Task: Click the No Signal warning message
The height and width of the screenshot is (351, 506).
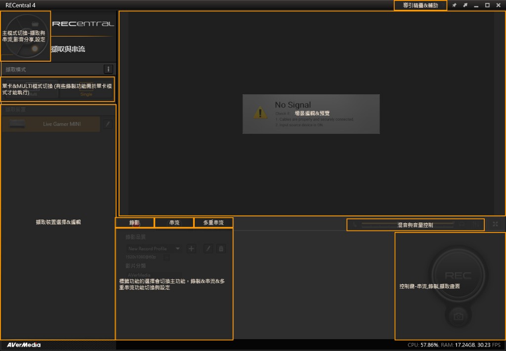Action: 311,114
